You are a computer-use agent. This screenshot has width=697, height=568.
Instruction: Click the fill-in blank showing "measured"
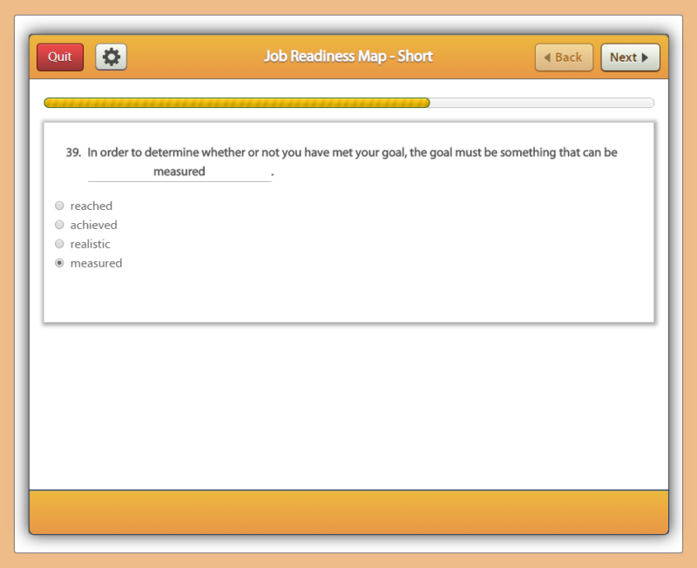[179, 172]
